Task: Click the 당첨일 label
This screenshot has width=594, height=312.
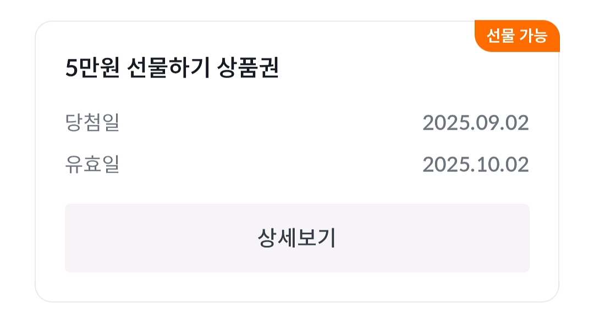Action: tap(92, 122)
